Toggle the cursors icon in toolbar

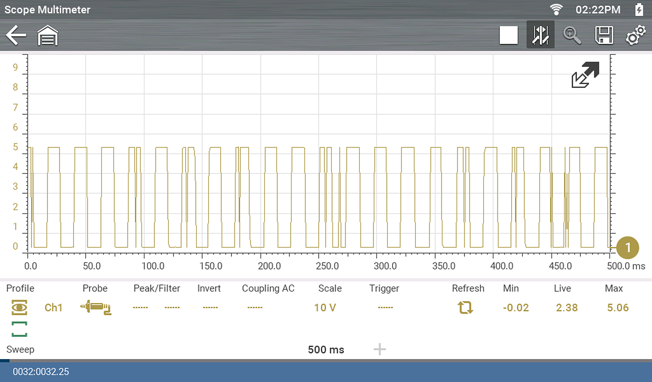point(540,35)
